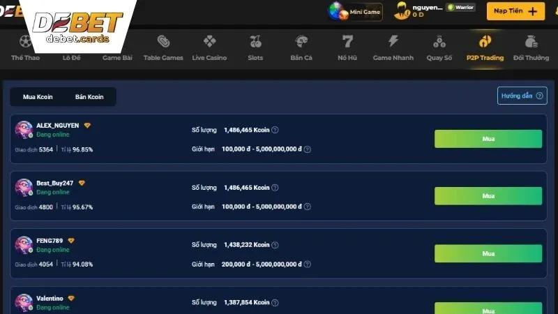Select the P2P Trading menu item
This screenshot has height=314, width=558.
[x=485, y=48]
